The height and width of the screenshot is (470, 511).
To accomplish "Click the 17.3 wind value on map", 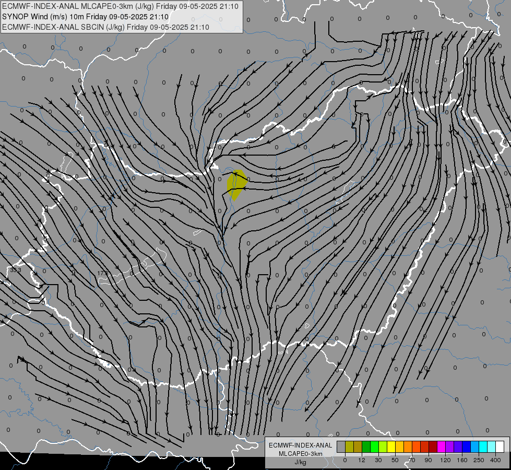I will coord(102,273).
